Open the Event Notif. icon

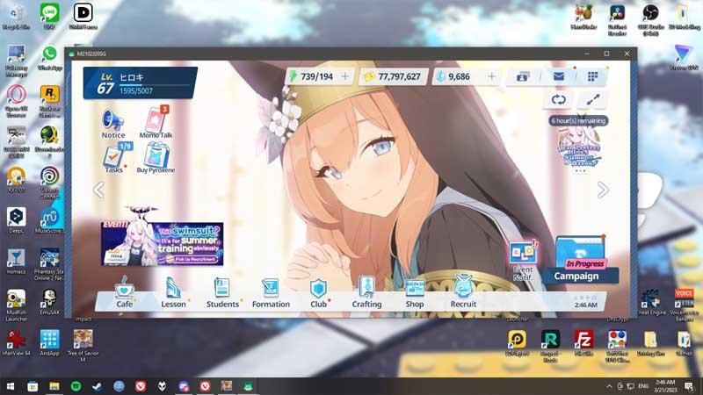tap(523, 261)
